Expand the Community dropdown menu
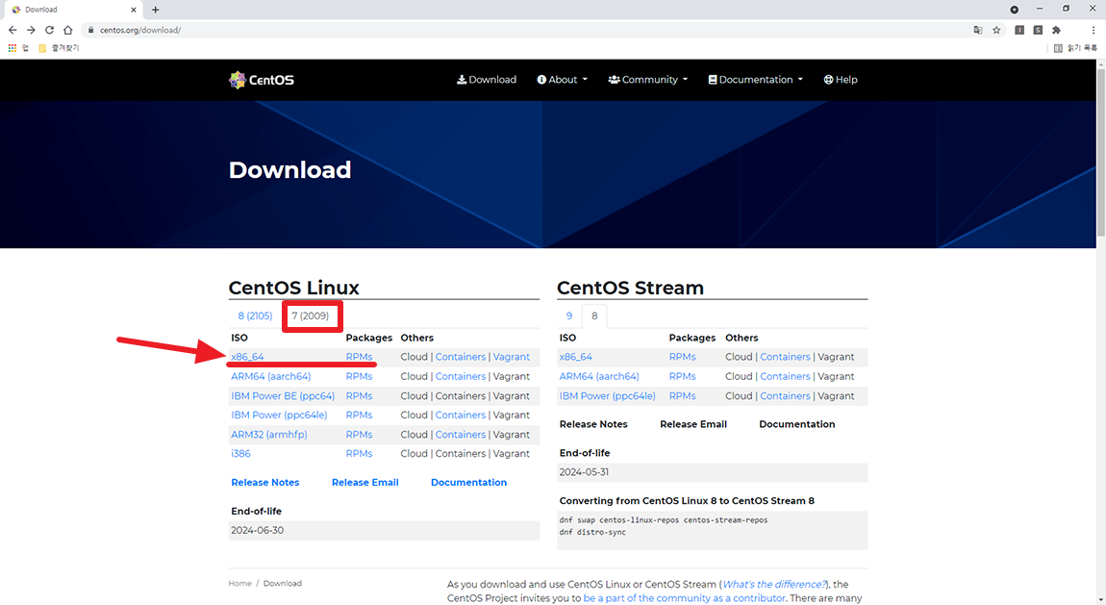 (x=647, y=80)
